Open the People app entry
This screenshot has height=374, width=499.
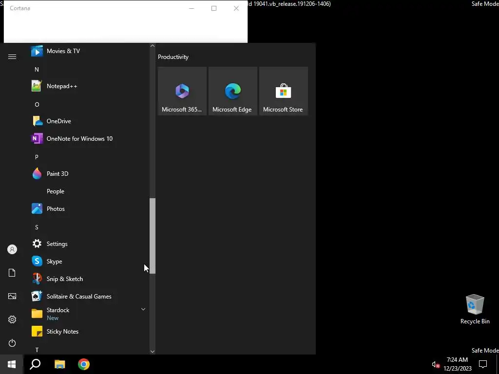click(56, 191)
